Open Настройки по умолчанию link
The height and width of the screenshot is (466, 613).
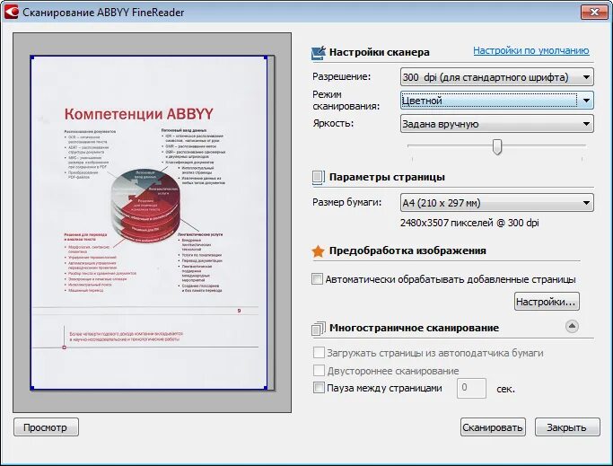(531, 50)
